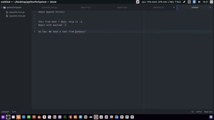
Task: Open the orange media player icon in the dock
Action: (x=75, y=117)
